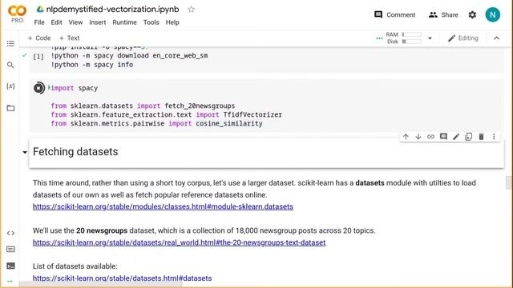Edit the Fetching datasets text cell
The width and height of the screenshot is (513, 288).
pyautogui.click(x=456, y=137)
